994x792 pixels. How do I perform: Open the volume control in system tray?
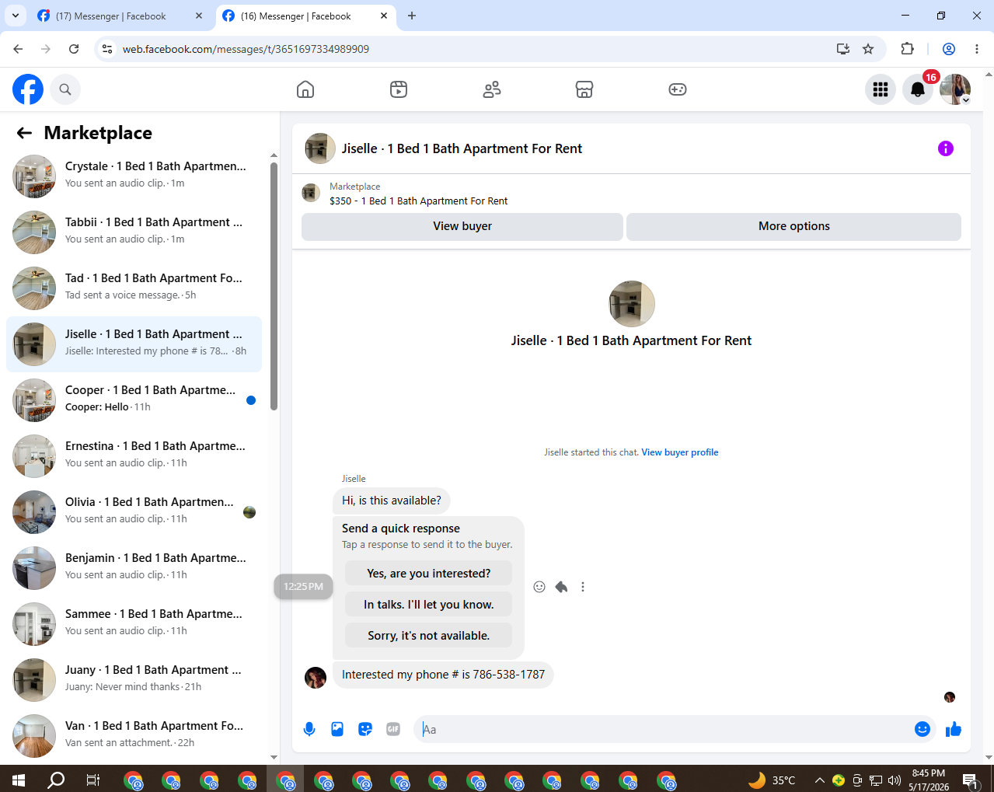[895, 780]
